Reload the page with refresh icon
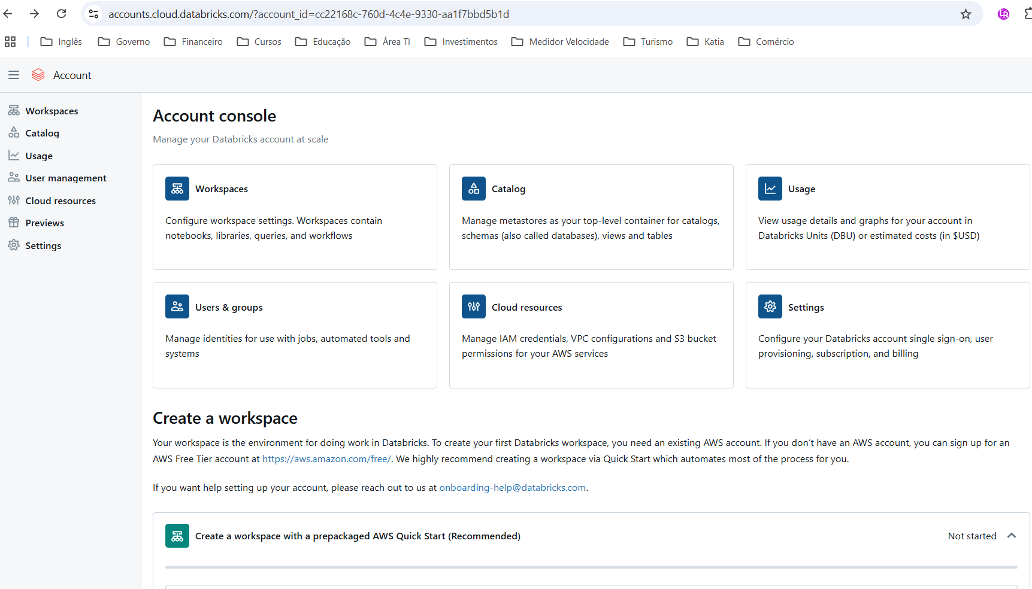The width and height of the screenshot is (1032, 589). click(x=61, y=14)
